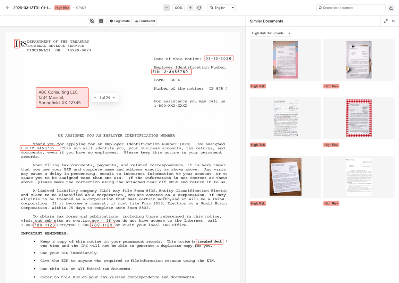399x283 pixels.
Task: Go back using the left arrow
Action: (8, 8)
